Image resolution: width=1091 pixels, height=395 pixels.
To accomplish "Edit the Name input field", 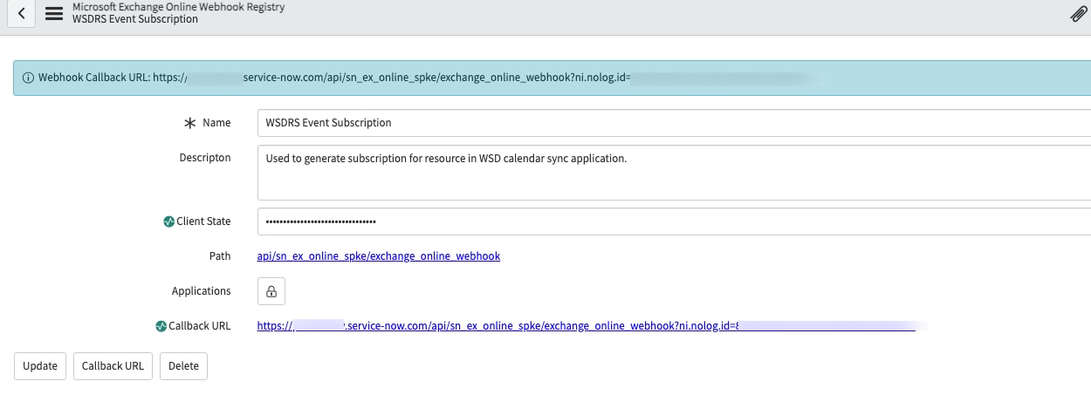I will [x=674, y=123].
